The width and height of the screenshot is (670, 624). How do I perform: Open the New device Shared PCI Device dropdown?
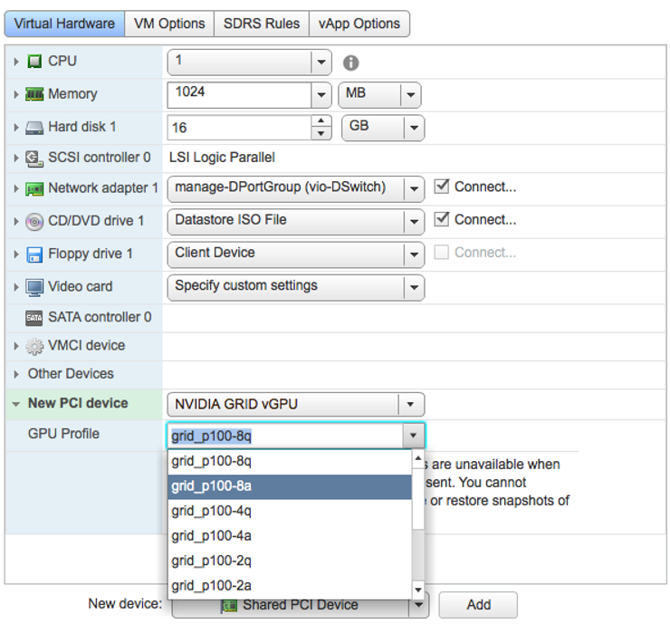[x=418, y=605]
